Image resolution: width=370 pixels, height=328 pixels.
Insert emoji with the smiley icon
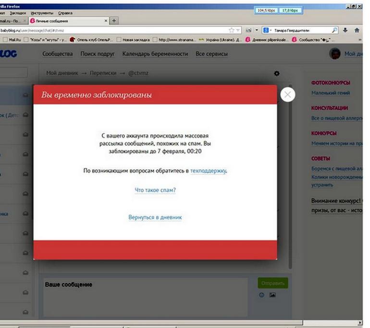point(262,295)
